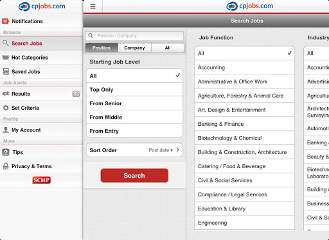Open My Account person icon
This screenshot has width=329, height=240.
6,130
